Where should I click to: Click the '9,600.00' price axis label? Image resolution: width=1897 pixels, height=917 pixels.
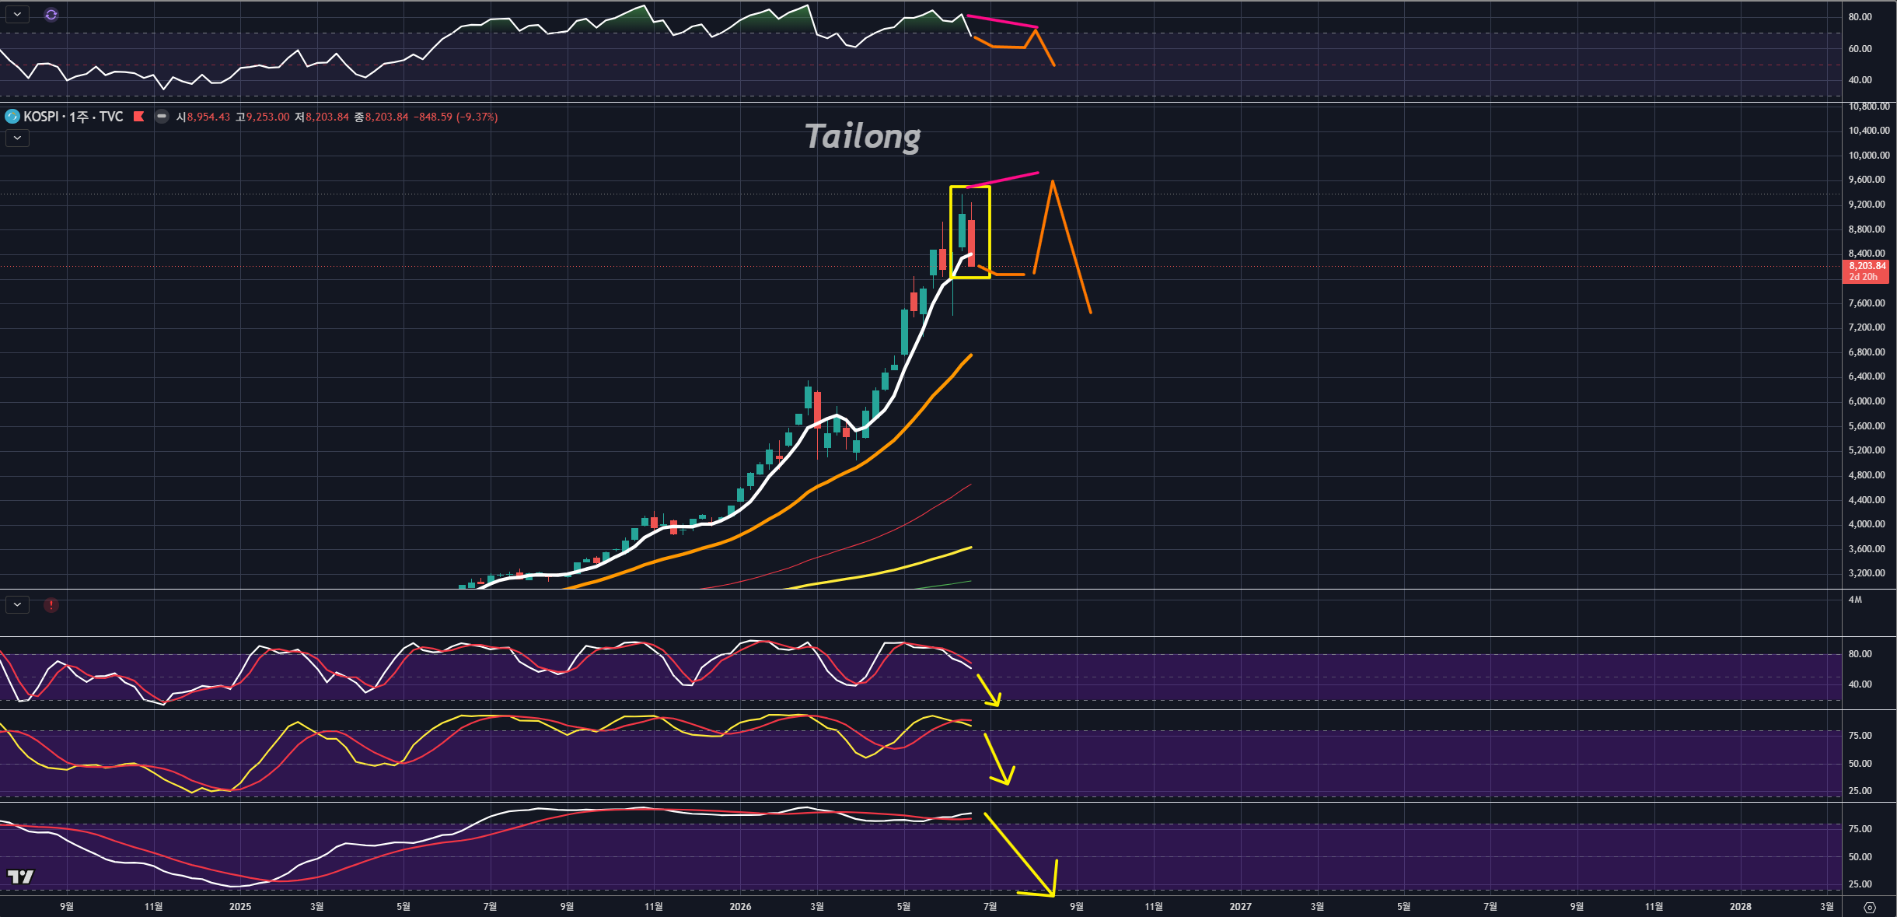coord(1867,180)
